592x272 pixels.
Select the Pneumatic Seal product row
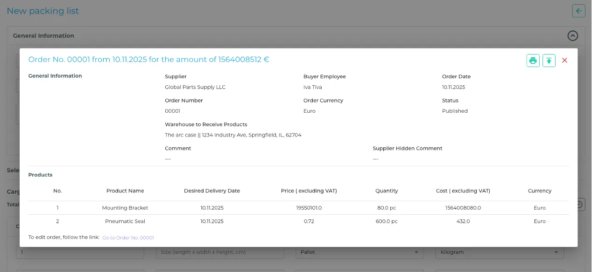point(125,221)
